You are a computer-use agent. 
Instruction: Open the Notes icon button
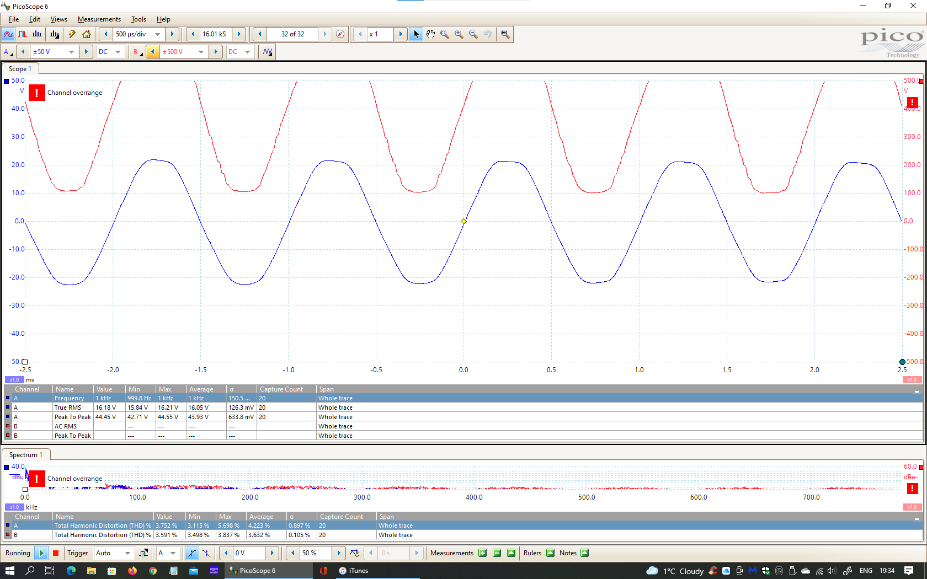(x=585, y=553)
